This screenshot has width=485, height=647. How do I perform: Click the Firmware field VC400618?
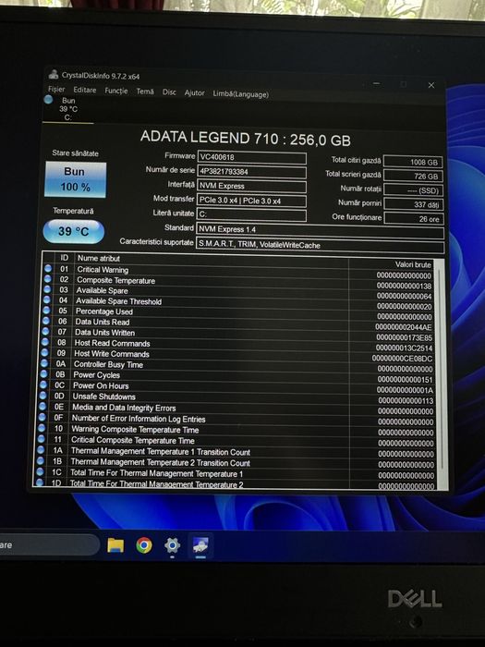tap(251, 157)
